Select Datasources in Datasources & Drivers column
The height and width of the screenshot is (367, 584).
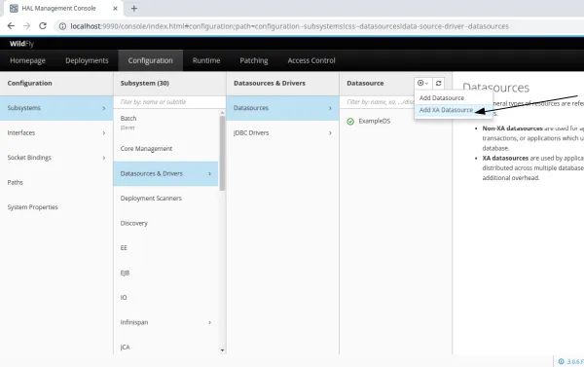click(282, 108)
